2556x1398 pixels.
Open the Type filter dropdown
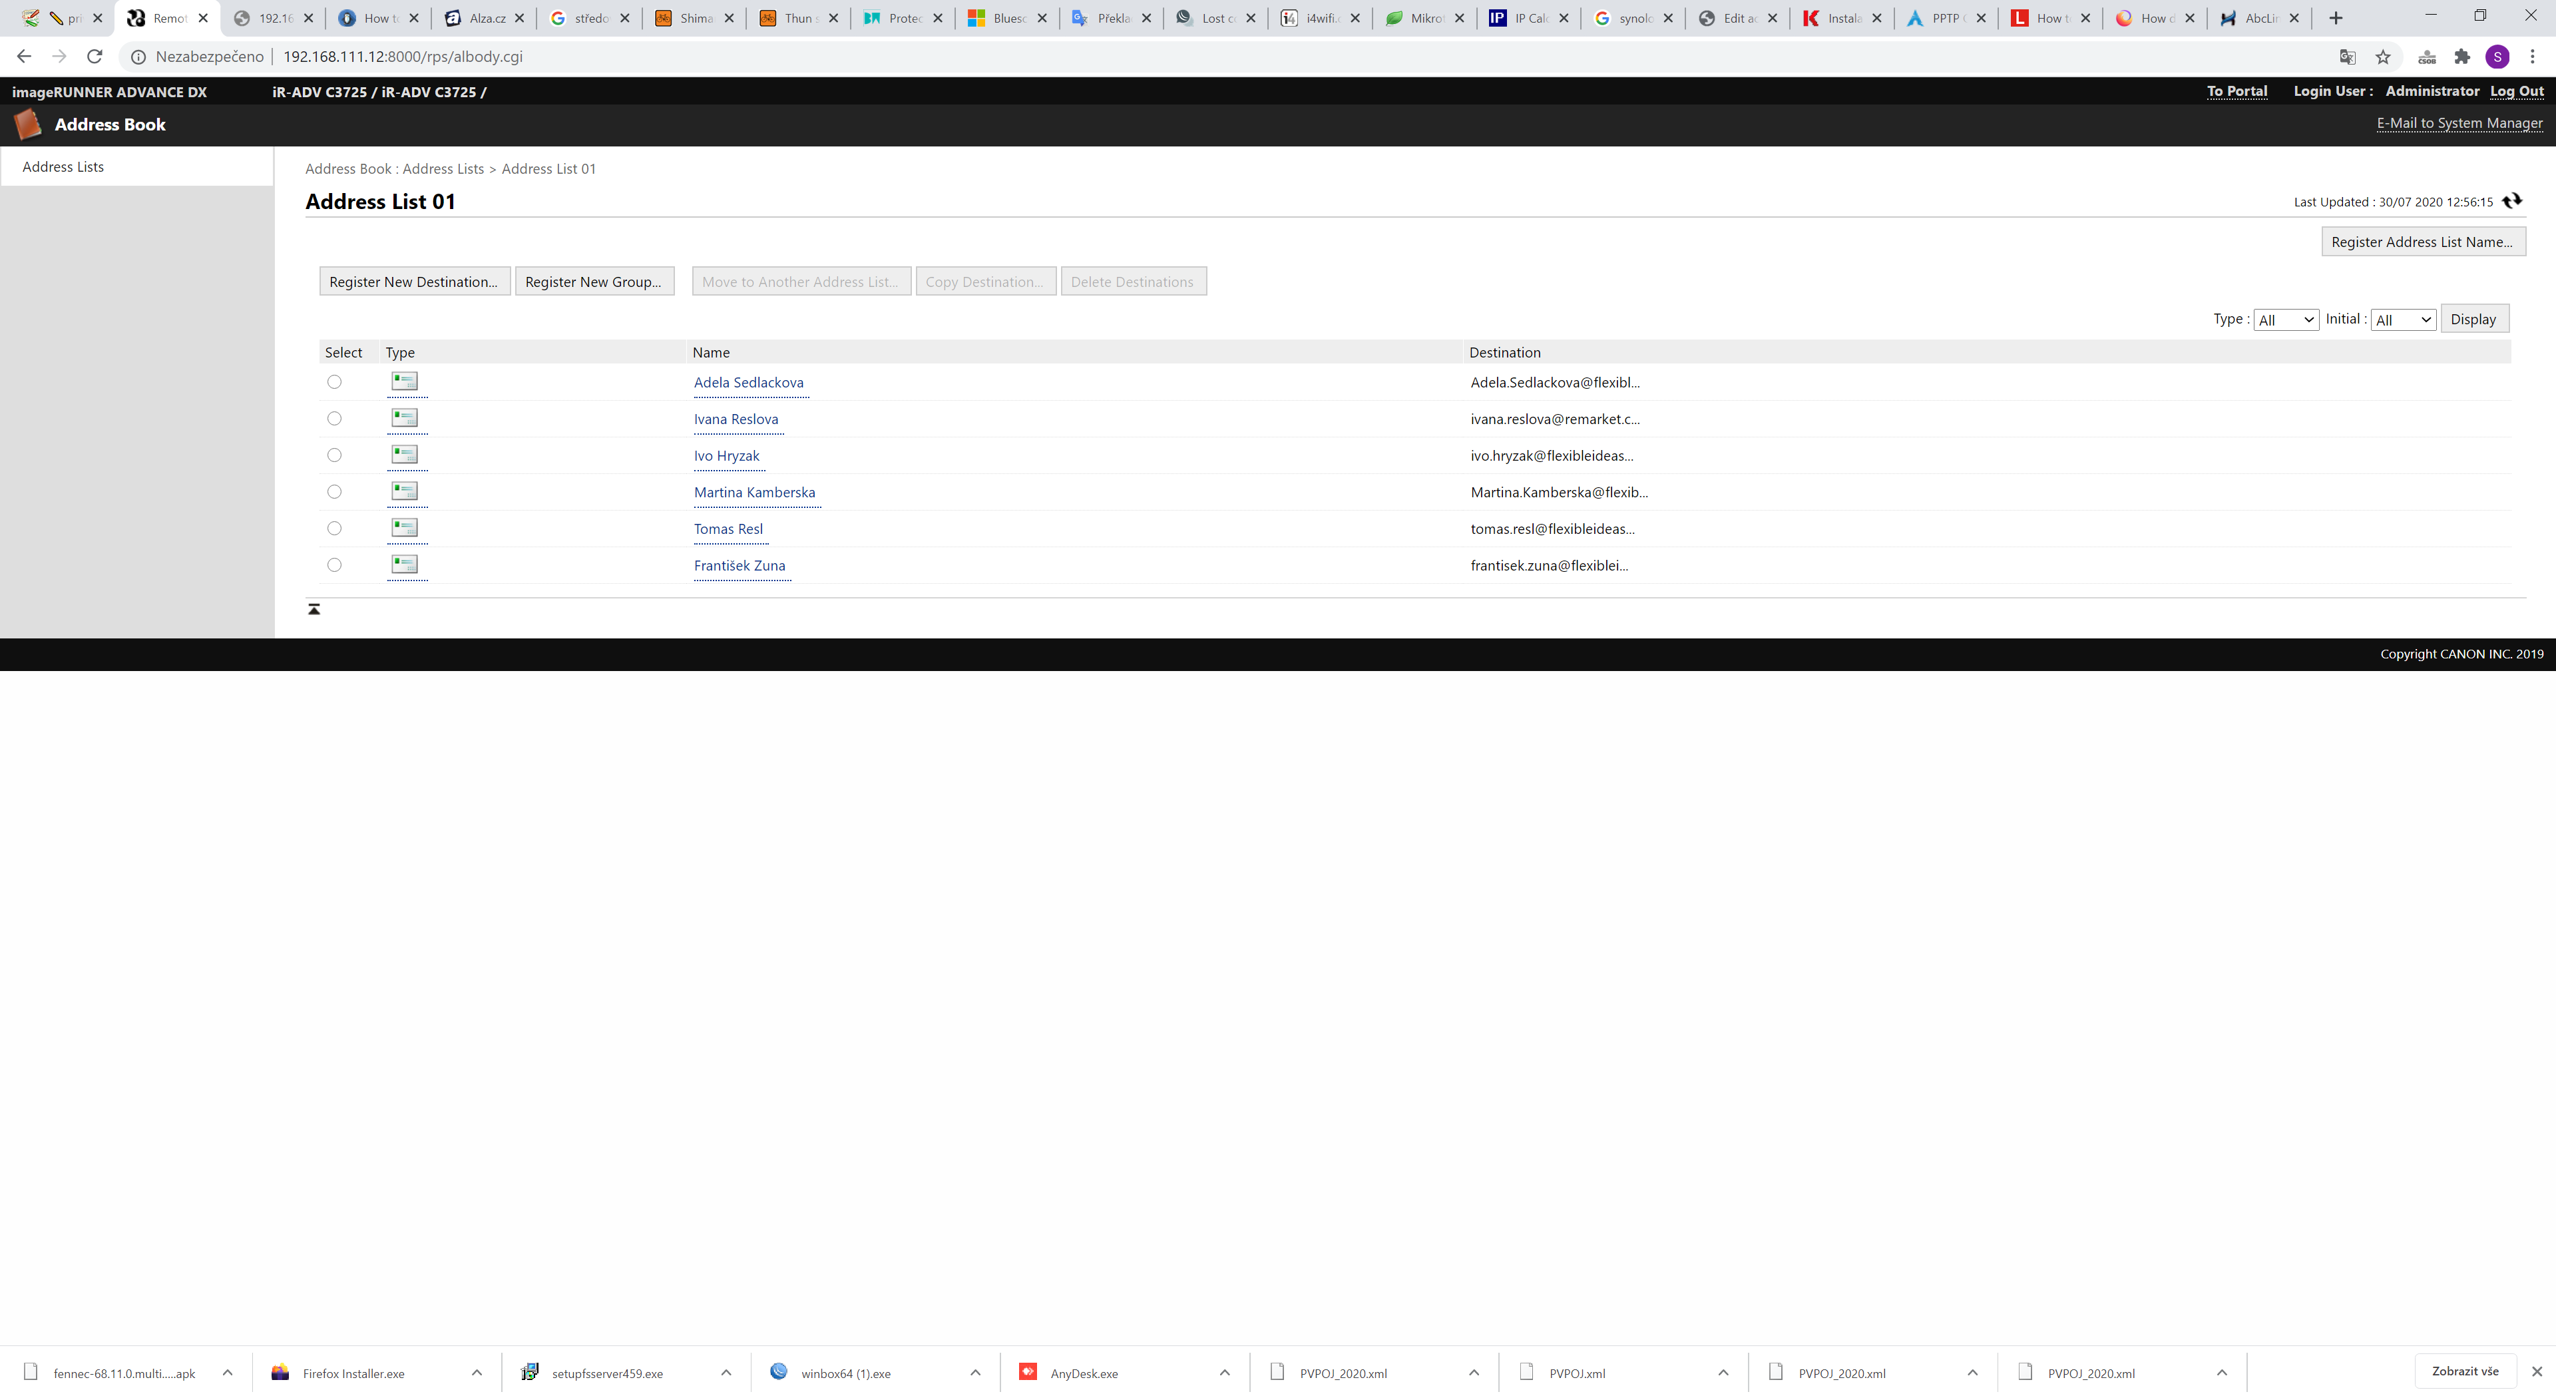point(2285,320)
